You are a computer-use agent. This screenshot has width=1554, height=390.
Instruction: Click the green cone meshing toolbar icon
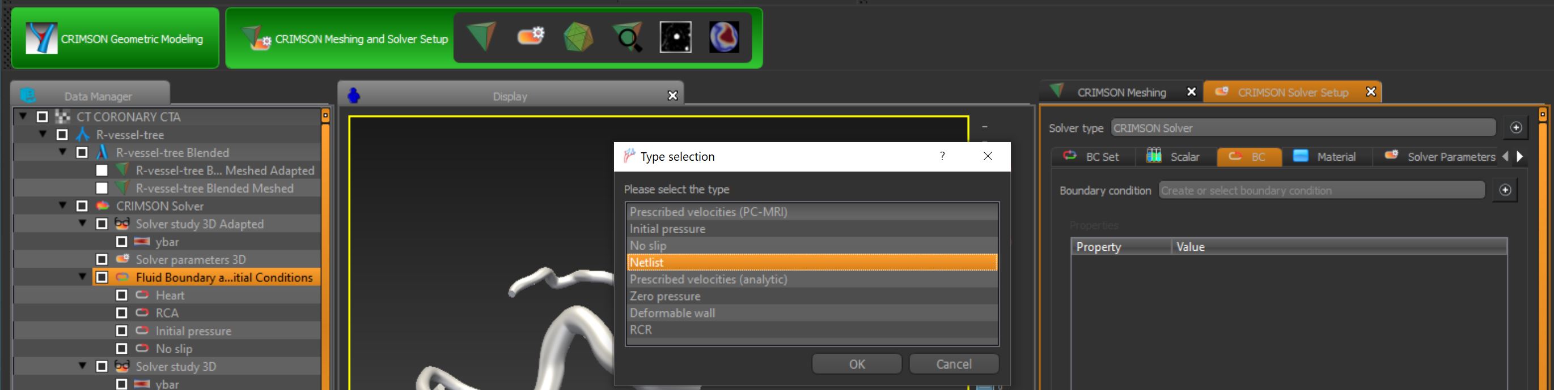[x=481, y=37]
